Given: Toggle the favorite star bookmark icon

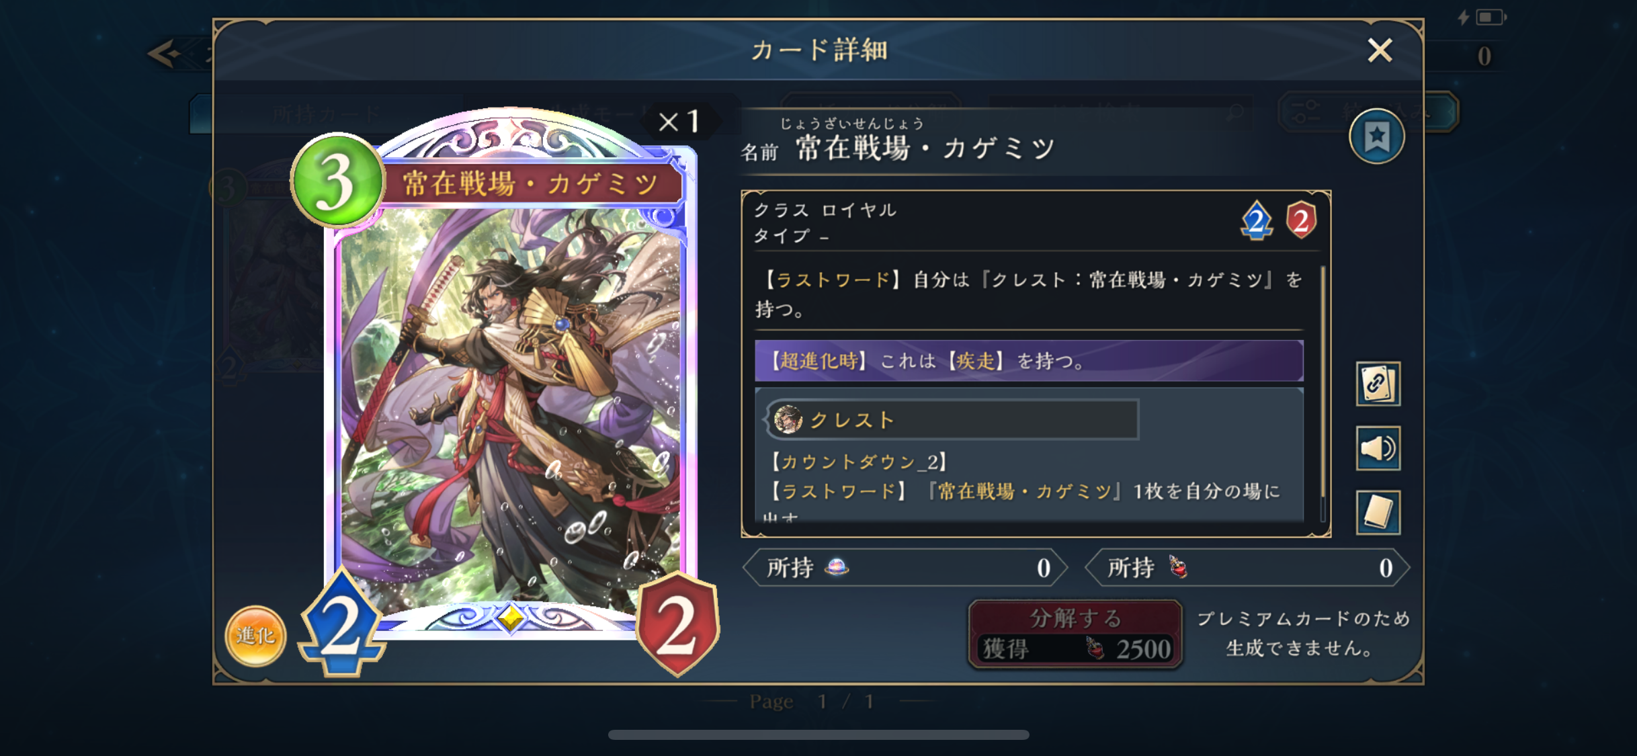Looking at the screenshot, I should pos(1376,137).
